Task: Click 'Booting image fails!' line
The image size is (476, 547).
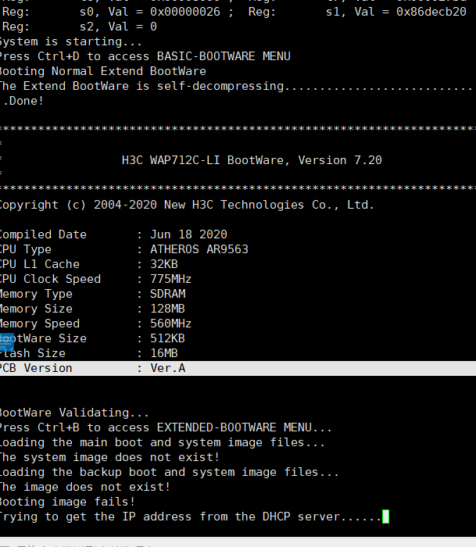Action: coord(67,502)
